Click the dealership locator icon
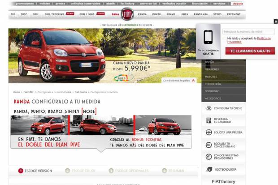The image size is (278, 185). (x=208, y=145)
